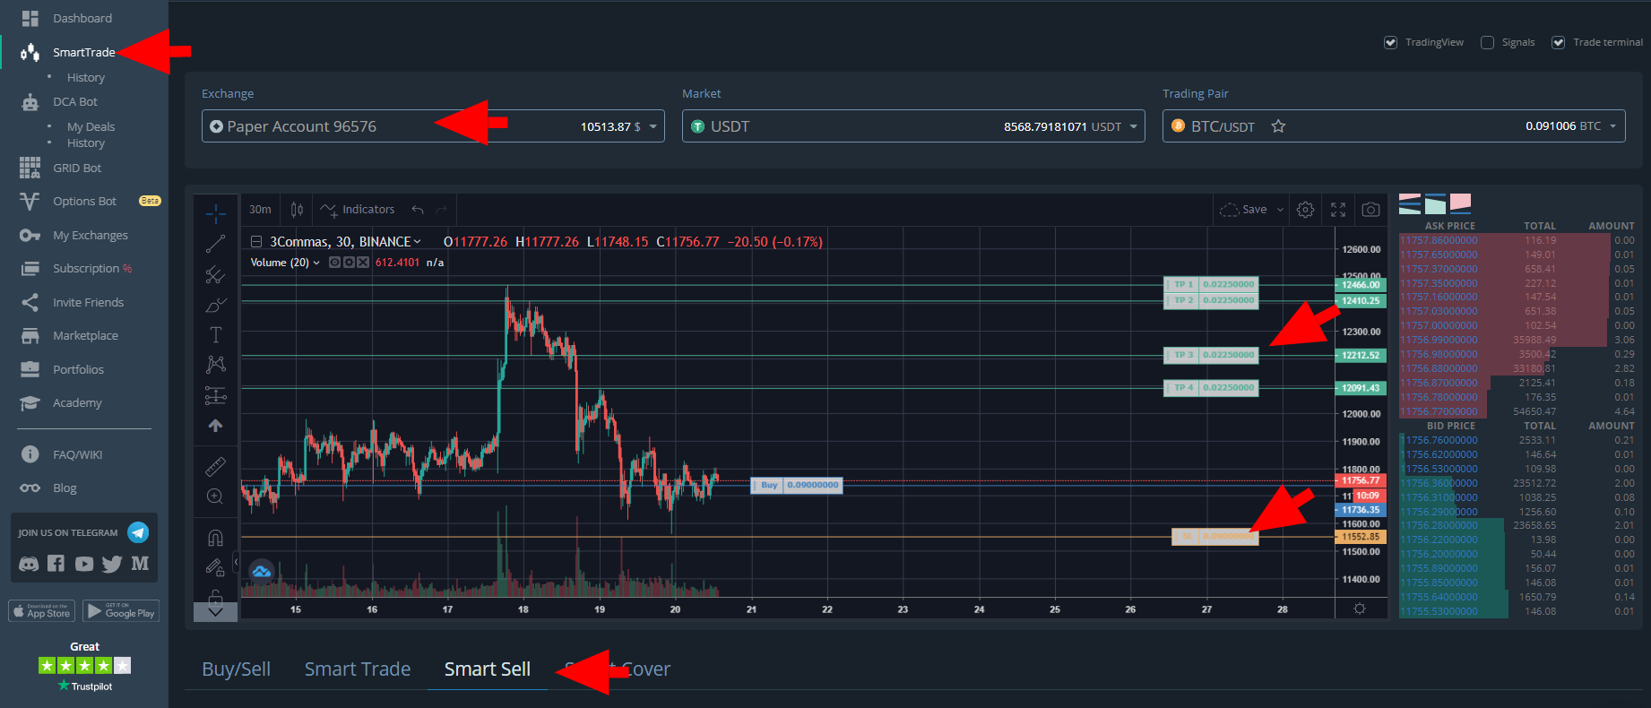Open the Dashboard menu item
Image resolution: width=1651 pixels, height=708 pixels.
point(84,18)
